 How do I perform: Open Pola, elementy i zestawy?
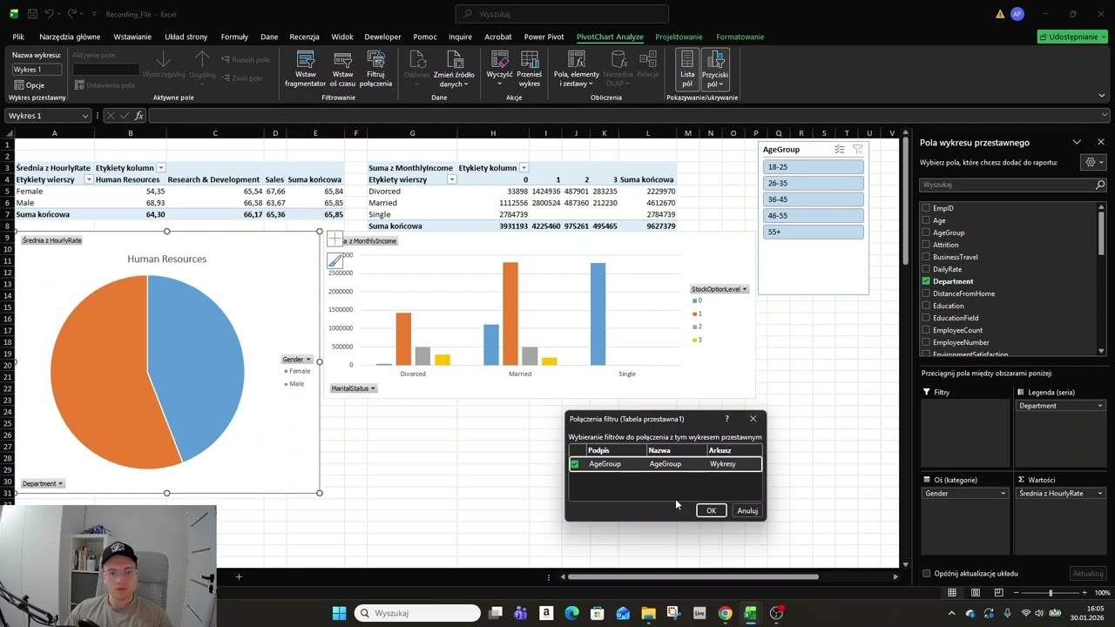(x=576, y=69)
